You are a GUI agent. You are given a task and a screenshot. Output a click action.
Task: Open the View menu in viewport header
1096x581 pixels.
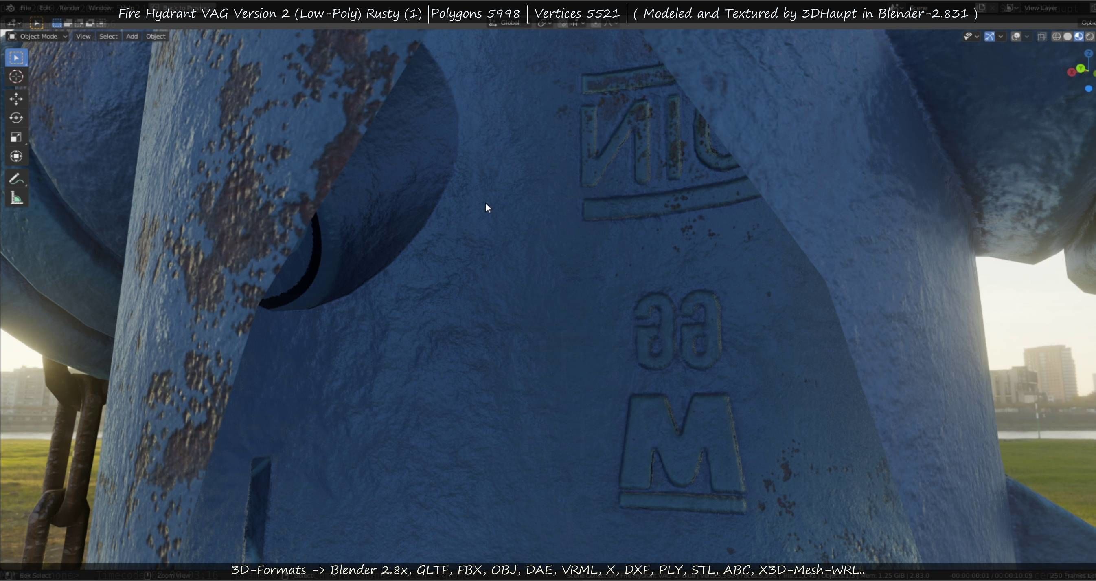pyautogui.click(x=83, y=37)
